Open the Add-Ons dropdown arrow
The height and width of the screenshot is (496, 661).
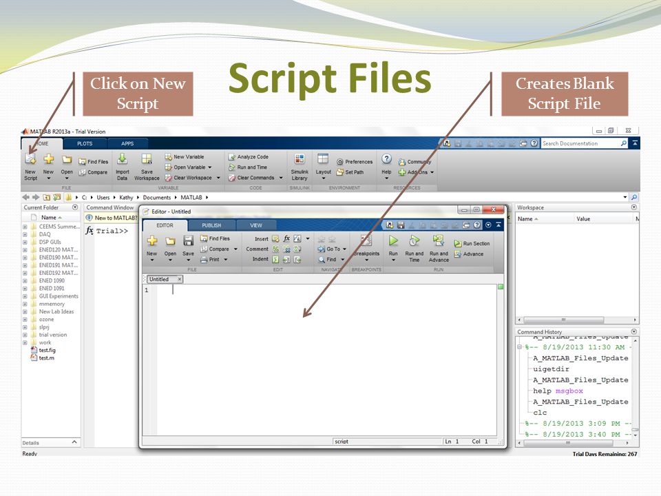pos(432,172)
